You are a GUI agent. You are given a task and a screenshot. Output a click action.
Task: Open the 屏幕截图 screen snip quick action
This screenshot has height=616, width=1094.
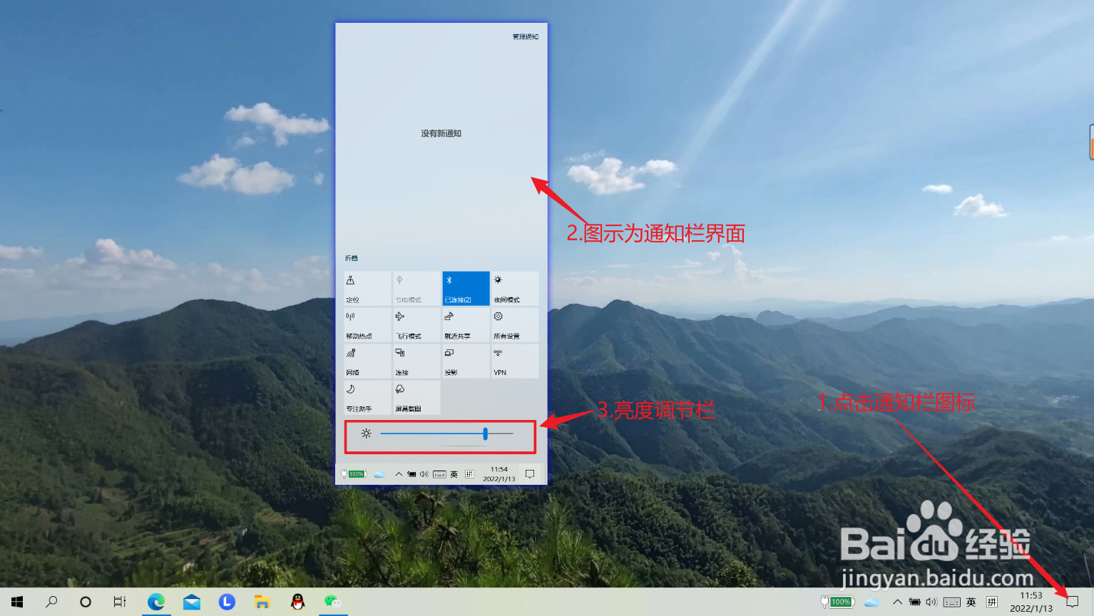(416, 397)
